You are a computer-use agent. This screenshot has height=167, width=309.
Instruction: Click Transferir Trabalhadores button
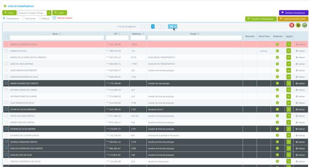(x=260, y=19)
